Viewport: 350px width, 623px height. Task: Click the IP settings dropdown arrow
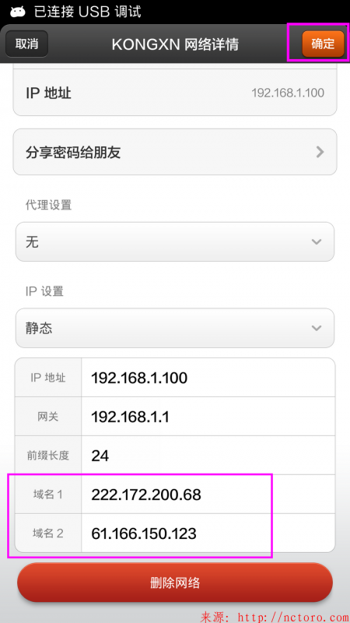[x=317, y=328]
